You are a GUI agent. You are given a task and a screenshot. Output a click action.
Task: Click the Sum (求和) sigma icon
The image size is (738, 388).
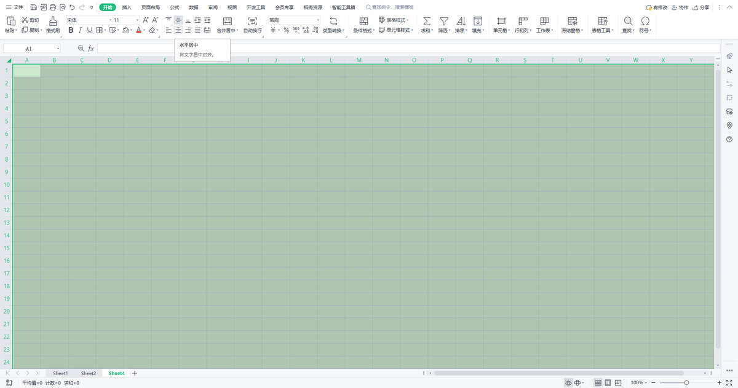[x=427, y=21]
